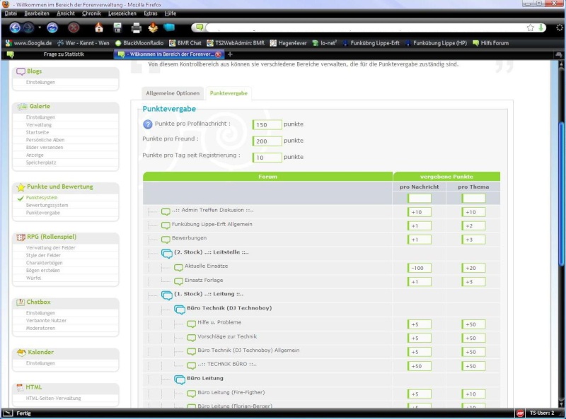Click pro Nachricht field for Aktuelle Einsätze
566x419 pixels.
coord(419,268)
